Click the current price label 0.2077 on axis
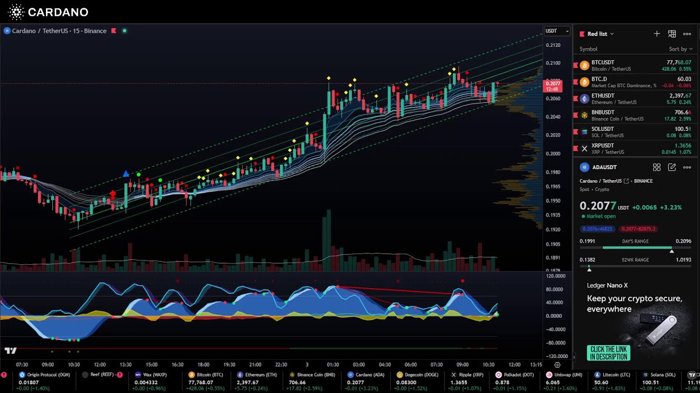Image resolution: width=700 pixels, height=393 pixels. pos(552,86)
